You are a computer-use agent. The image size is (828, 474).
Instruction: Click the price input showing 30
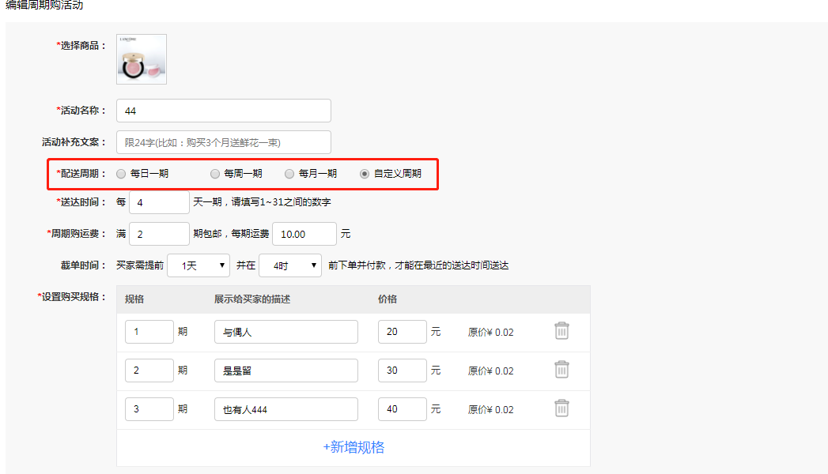click(x=402, y=370)
